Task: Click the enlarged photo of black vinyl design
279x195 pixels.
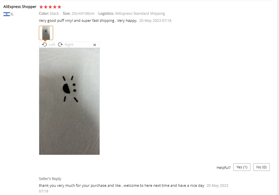Action: (x=69, y=101)
